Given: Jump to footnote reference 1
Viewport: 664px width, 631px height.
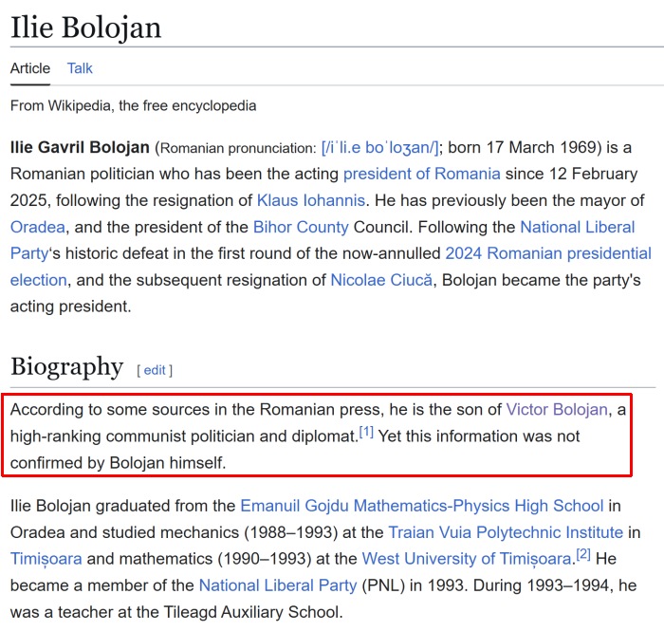Looking at the screenshot, I should click(x=366, y=432).
